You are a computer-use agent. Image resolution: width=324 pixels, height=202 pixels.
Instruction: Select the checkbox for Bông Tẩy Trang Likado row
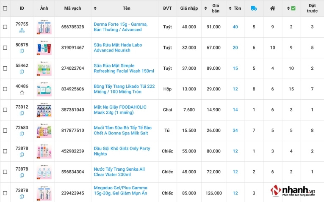tap(5, 89)
